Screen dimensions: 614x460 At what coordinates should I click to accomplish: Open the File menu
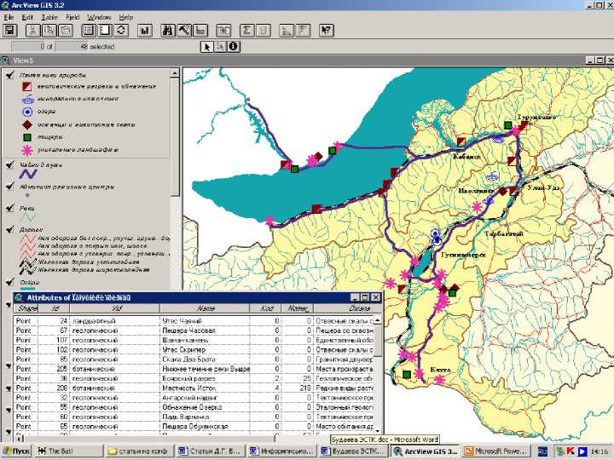(x=9, y=17)
